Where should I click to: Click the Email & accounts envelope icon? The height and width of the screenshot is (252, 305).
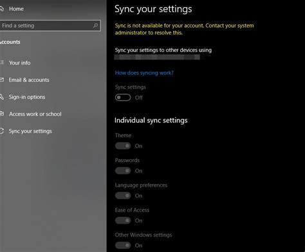click(2, 80)
